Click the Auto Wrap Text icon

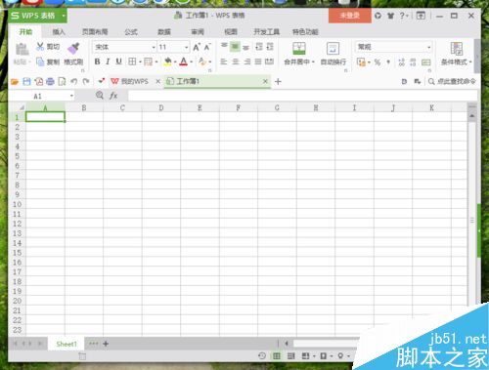click(x=333, y=48)
